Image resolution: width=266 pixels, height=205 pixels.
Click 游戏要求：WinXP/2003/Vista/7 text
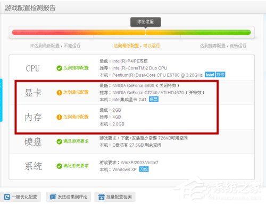tap(129, 163)
